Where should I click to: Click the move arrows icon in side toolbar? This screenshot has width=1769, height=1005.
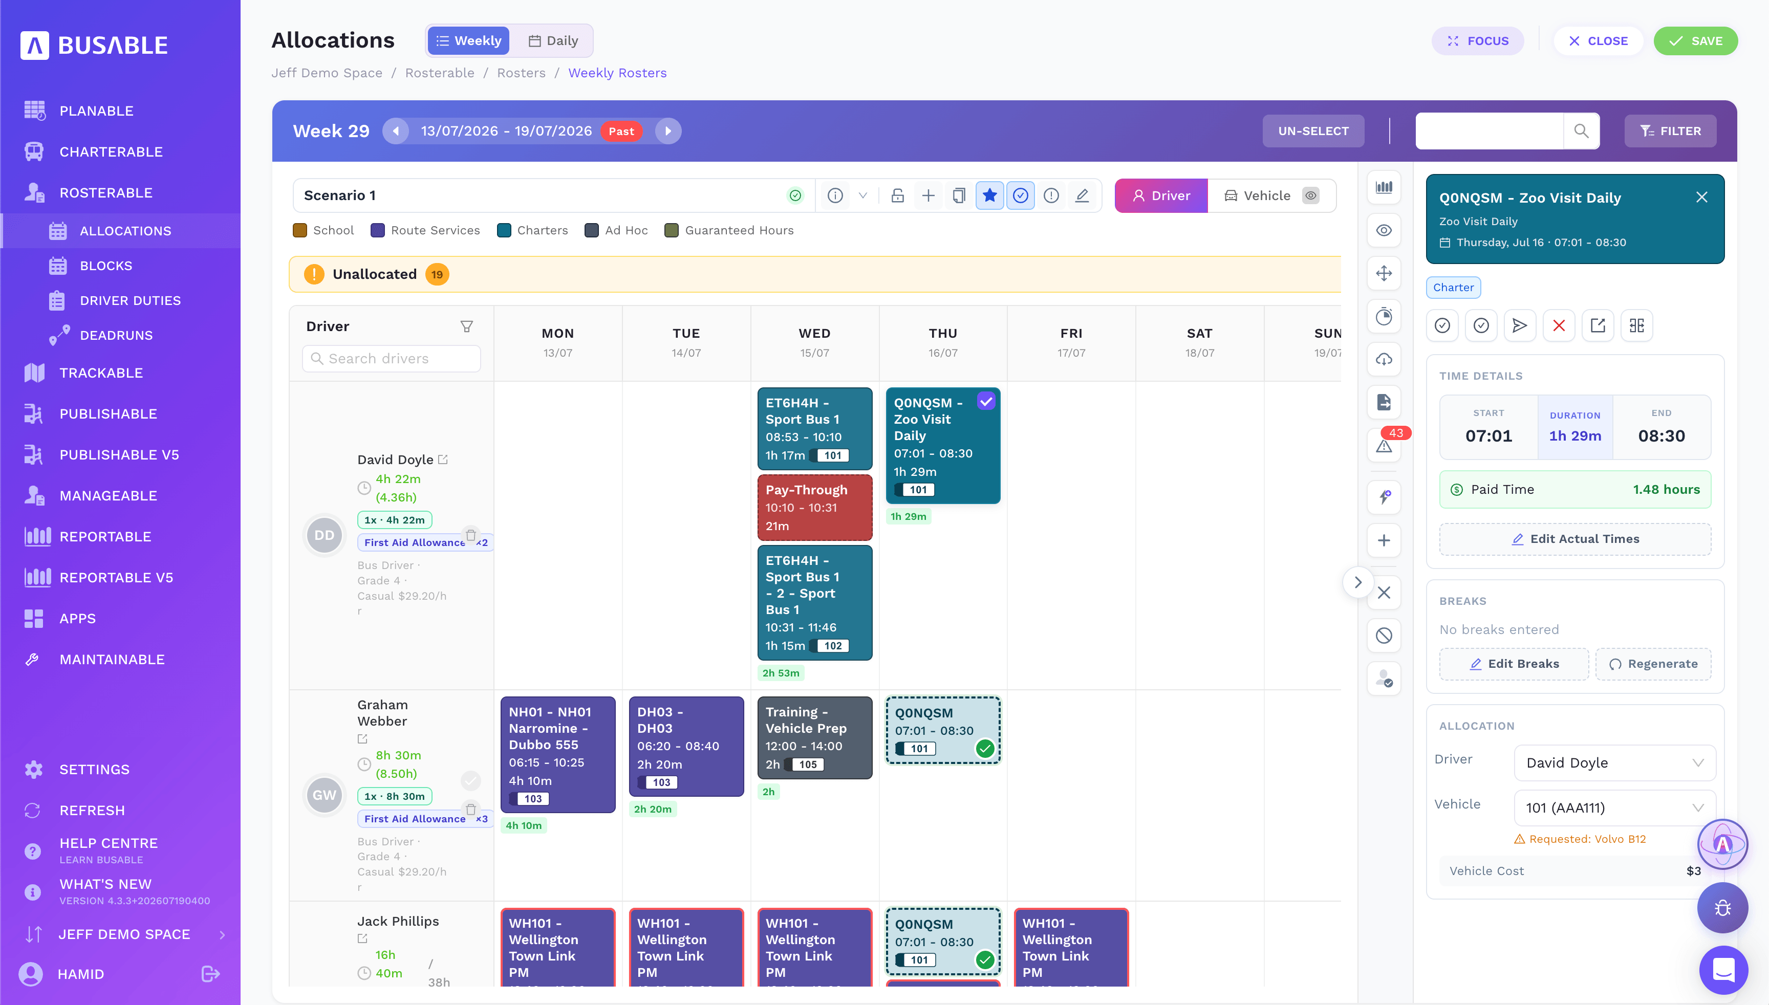pyautogui.click(x=1384, y=273)
